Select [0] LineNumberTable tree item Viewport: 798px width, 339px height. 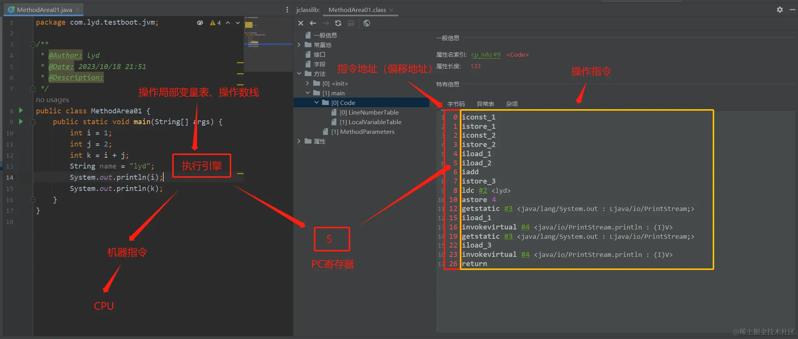[369, 112]
